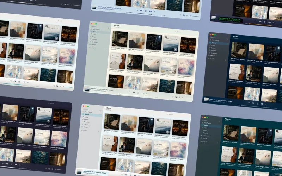Select Songs in the center window sidebar
Viewport: 282px width, 176px height.
[x=94, y=37]
